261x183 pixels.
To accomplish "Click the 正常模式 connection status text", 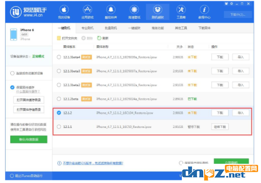I will pos(38,56).
